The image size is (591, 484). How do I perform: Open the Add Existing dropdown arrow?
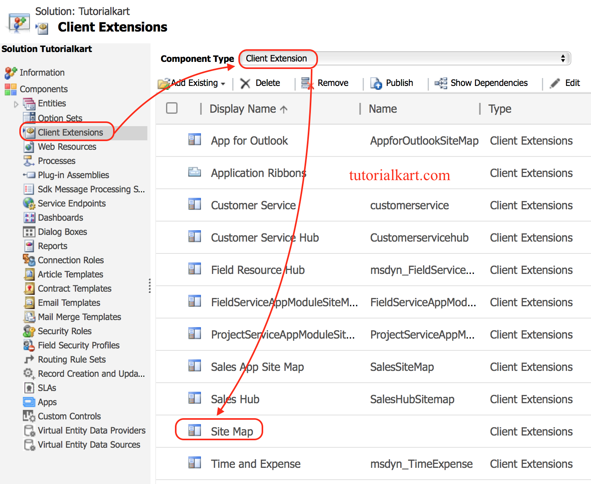(x=223, y=83)
